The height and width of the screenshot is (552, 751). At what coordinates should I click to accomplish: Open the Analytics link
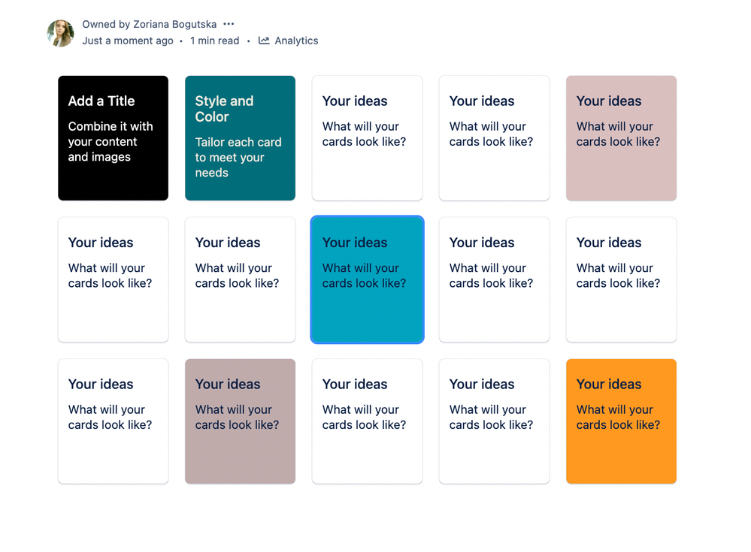pos(295,41)
